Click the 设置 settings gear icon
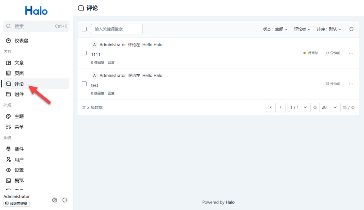The width and height of the screenshot is (364, 210). click(x=8, y=170)
